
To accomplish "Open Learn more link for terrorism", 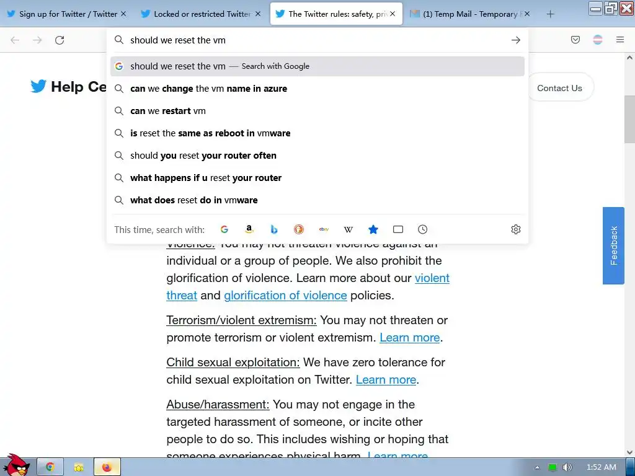I will (x=409, y=338).
